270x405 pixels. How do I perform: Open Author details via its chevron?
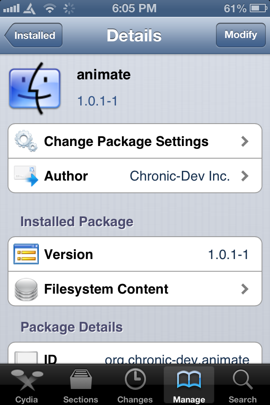point(245,176)
